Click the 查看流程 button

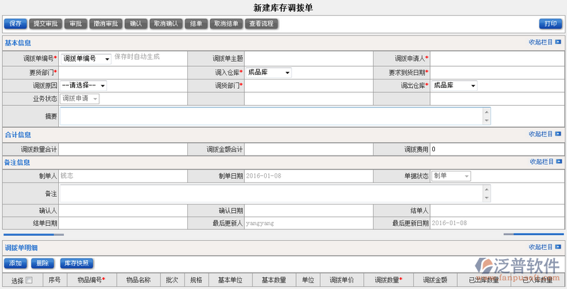(262, 23)
